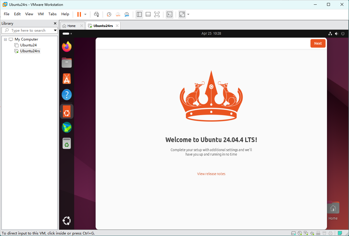Open the Help menu
The height and width of the screenshot is (236, 349).
(65, 14)
